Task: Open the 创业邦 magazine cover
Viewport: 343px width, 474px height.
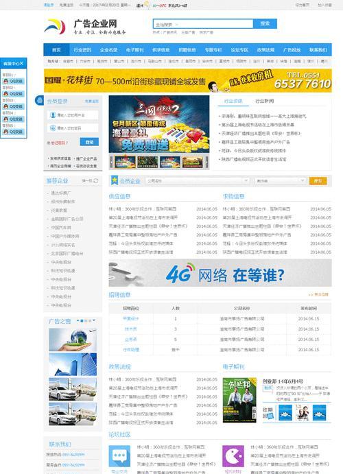Action: tap(239, 400)
